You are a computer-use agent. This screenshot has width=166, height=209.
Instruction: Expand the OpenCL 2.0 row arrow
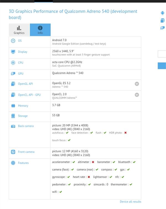pos(137,95)
